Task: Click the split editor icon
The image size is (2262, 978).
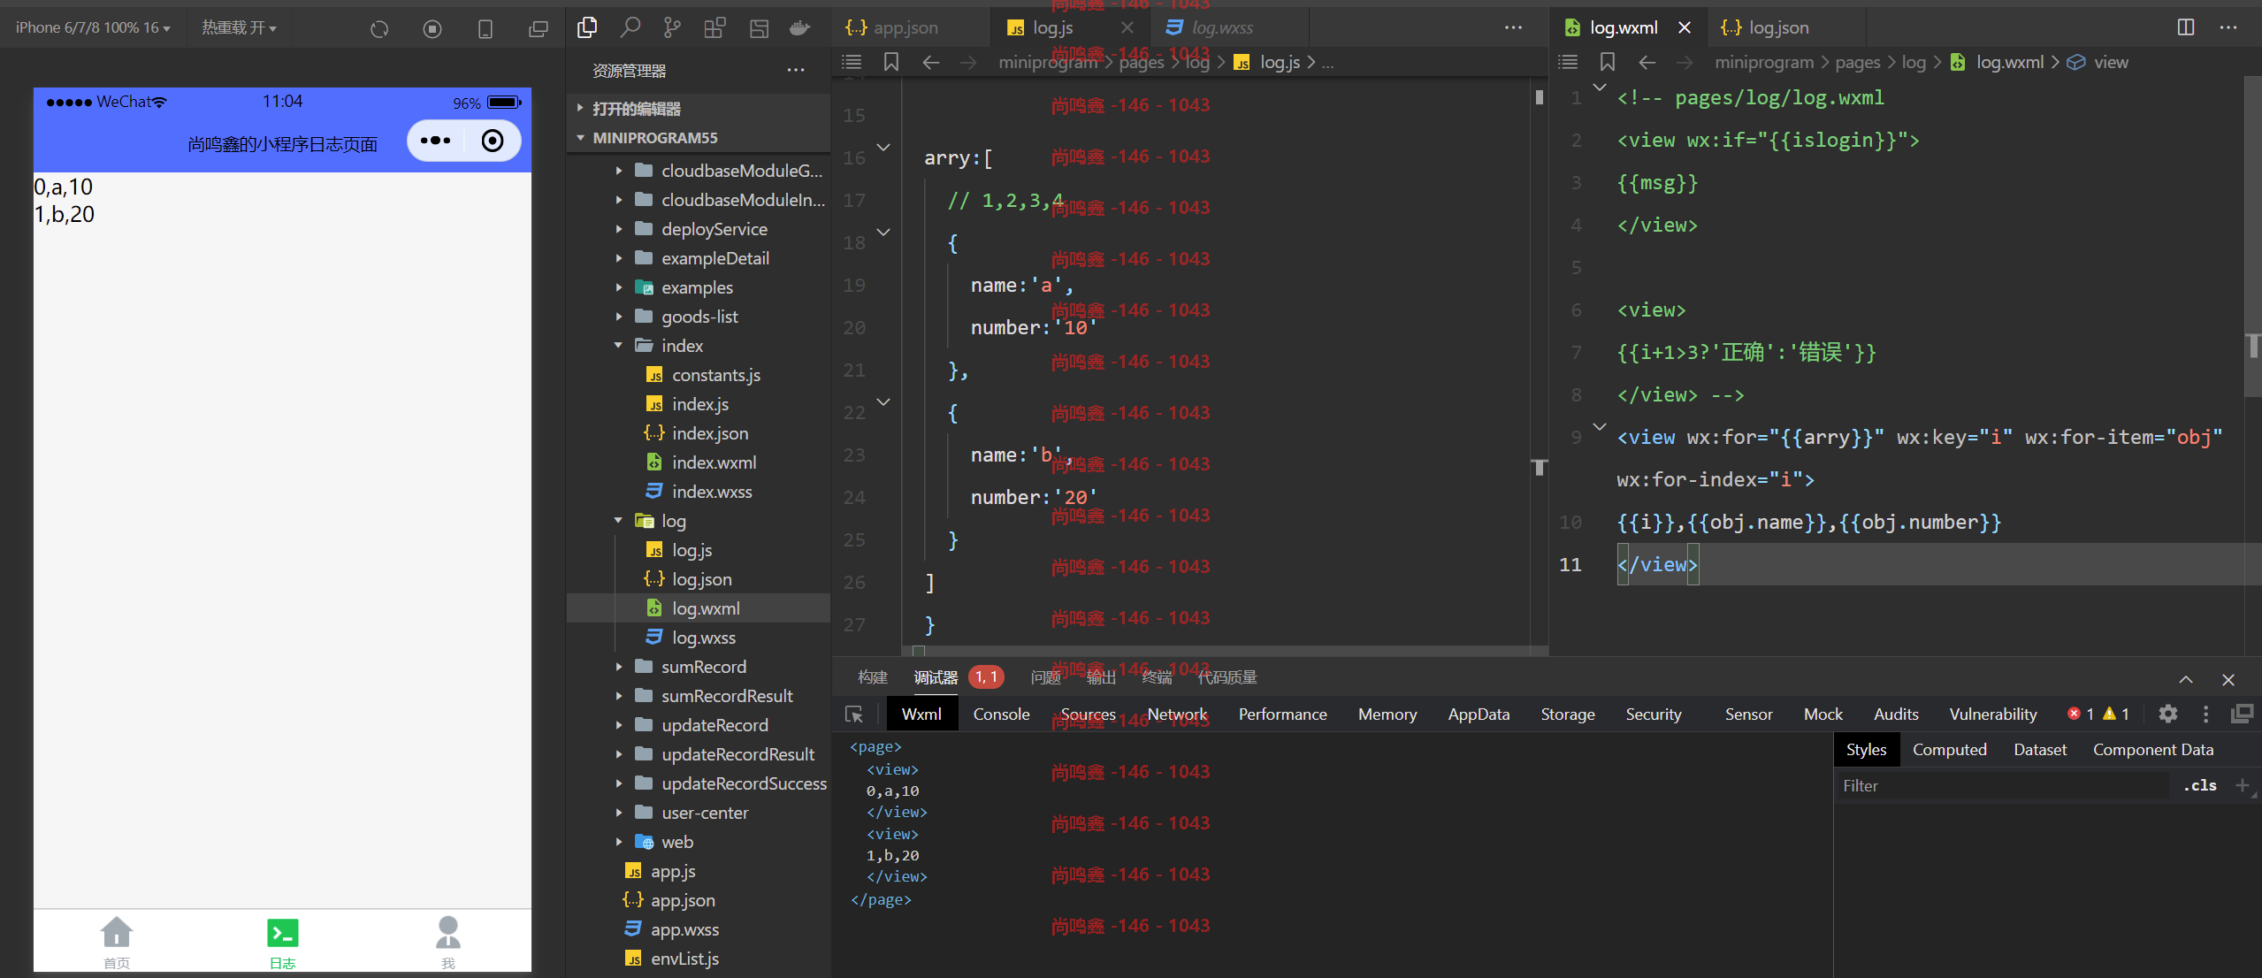Action: coord(2186,27)
